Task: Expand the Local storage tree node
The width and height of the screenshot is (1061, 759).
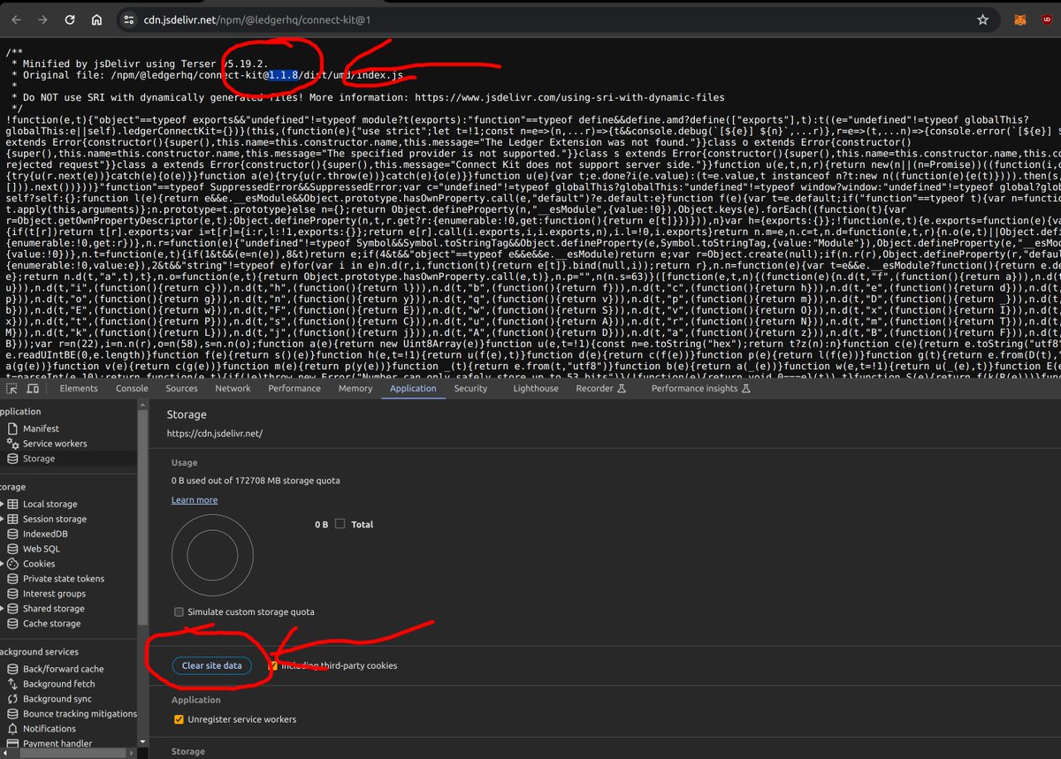Action: point(3,505)
